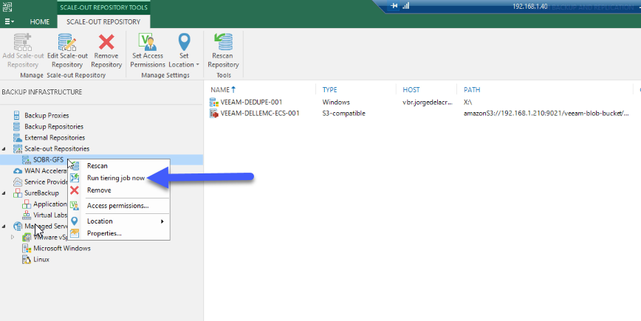Click the Windows type cell of VEEAM-DEDUPE-001

[x=336, y=103]
